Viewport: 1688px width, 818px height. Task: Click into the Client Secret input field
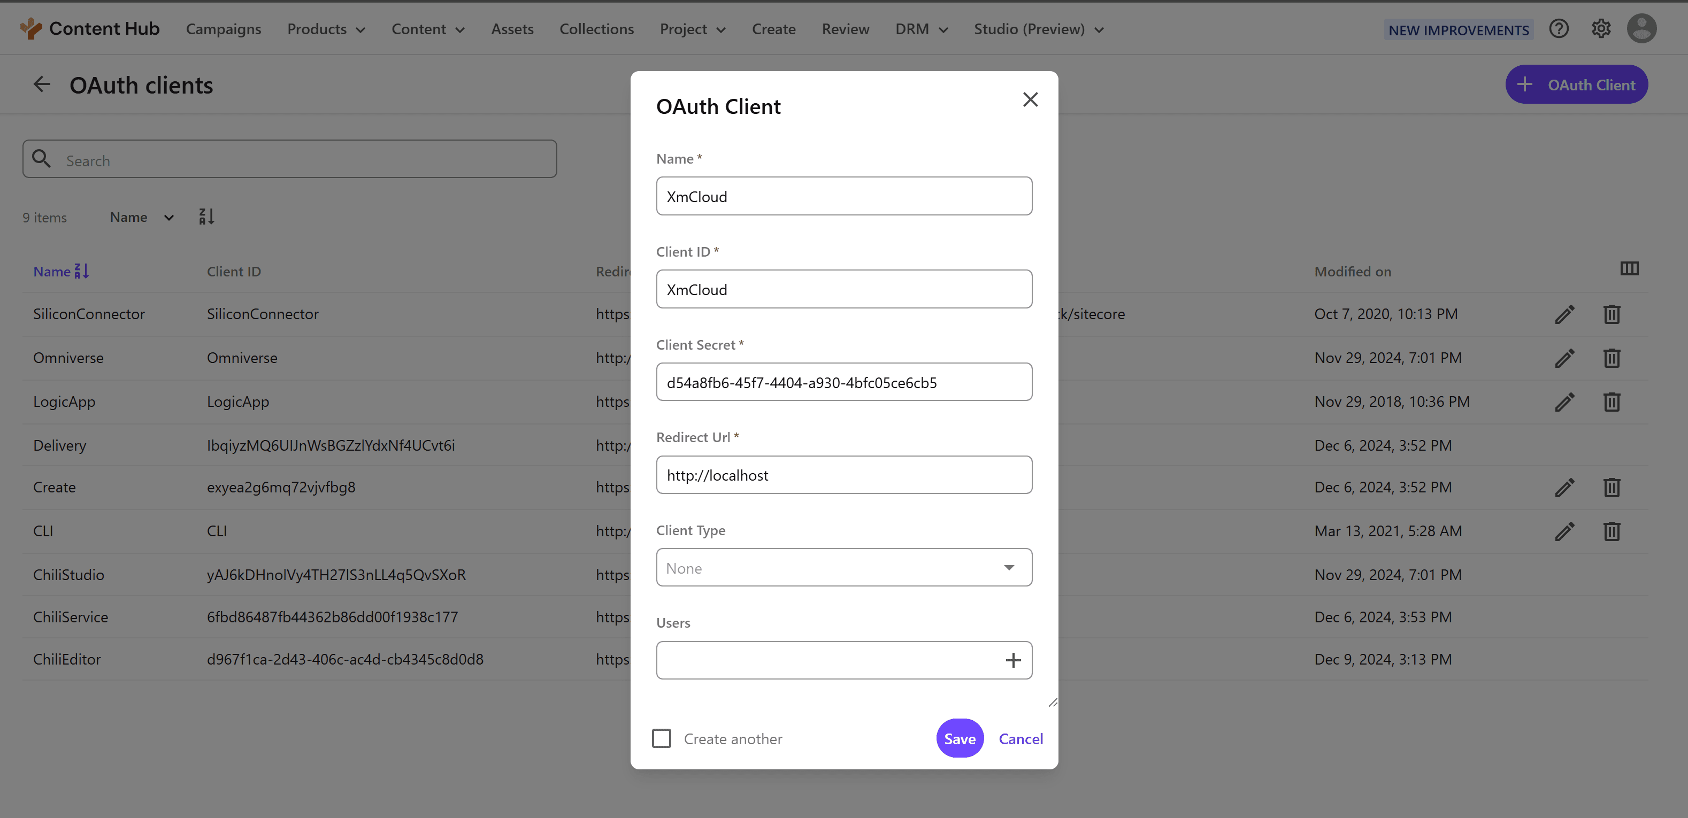(x=844, y=382)
